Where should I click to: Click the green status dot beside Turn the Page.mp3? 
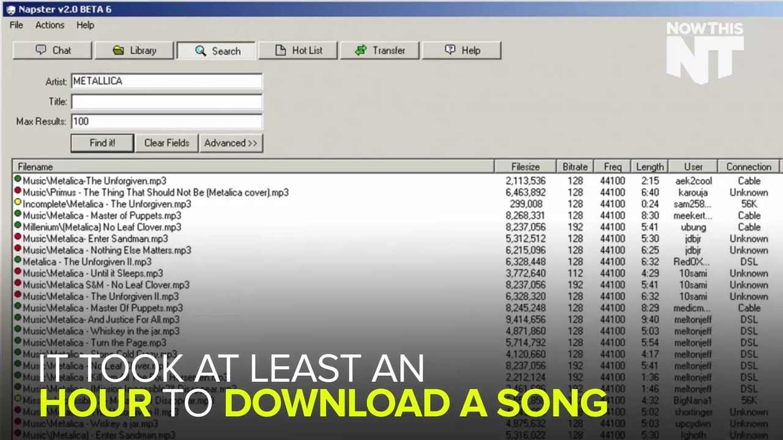tap(18, 342)
